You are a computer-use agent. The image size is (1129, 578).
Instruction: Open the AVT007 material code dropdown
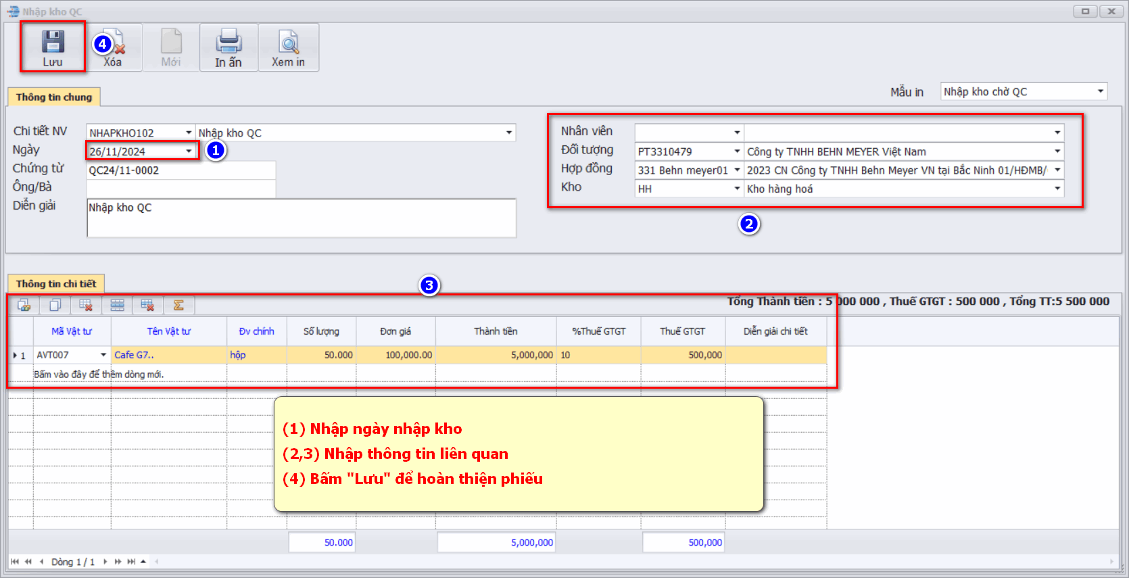[x=103, y=355]
